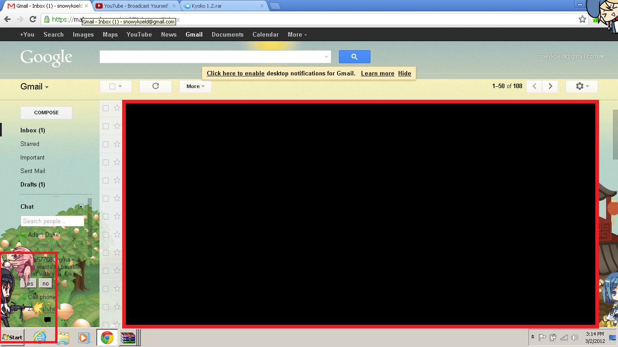Click the blue search magnifier button
Screen dimensions: 618x347
[x=354, y=57]
